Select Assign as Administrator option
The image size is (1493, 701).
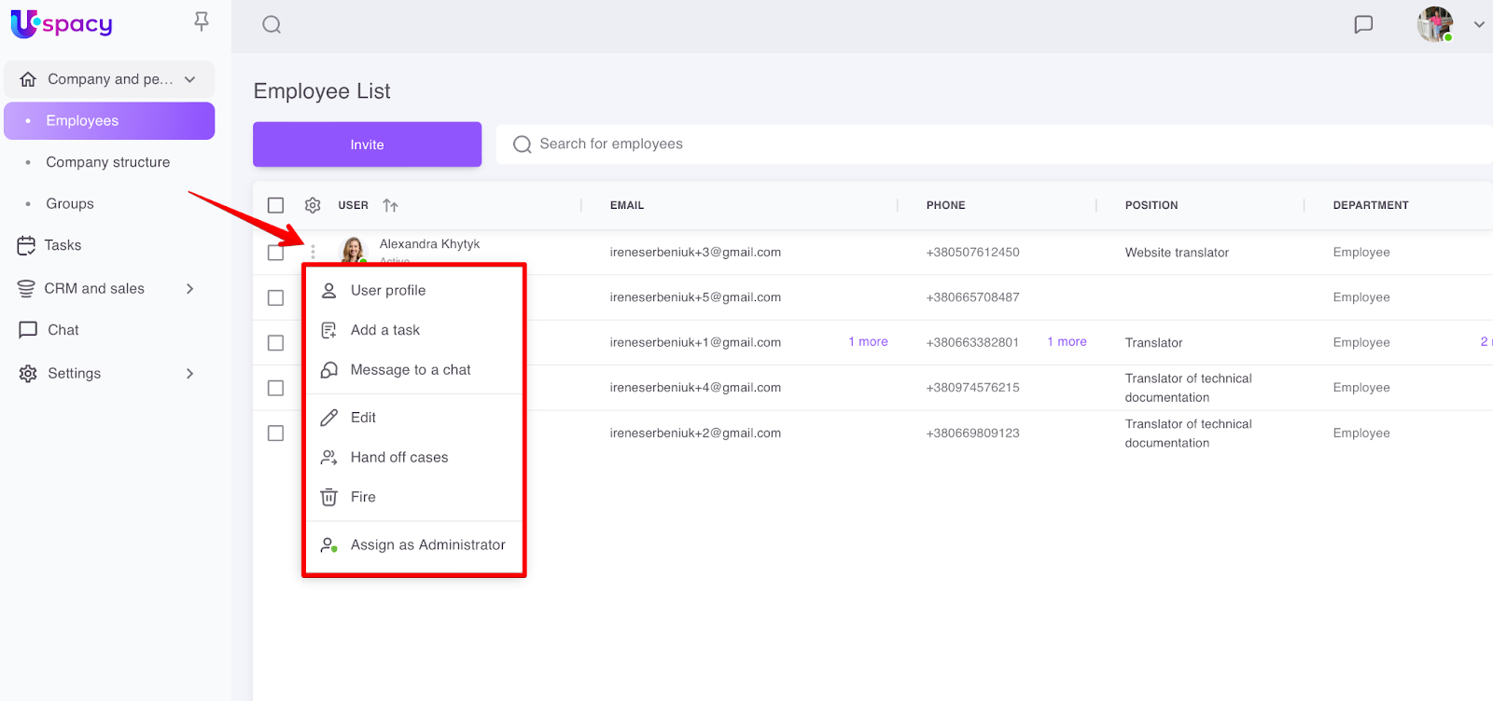[x=427, y=545]
